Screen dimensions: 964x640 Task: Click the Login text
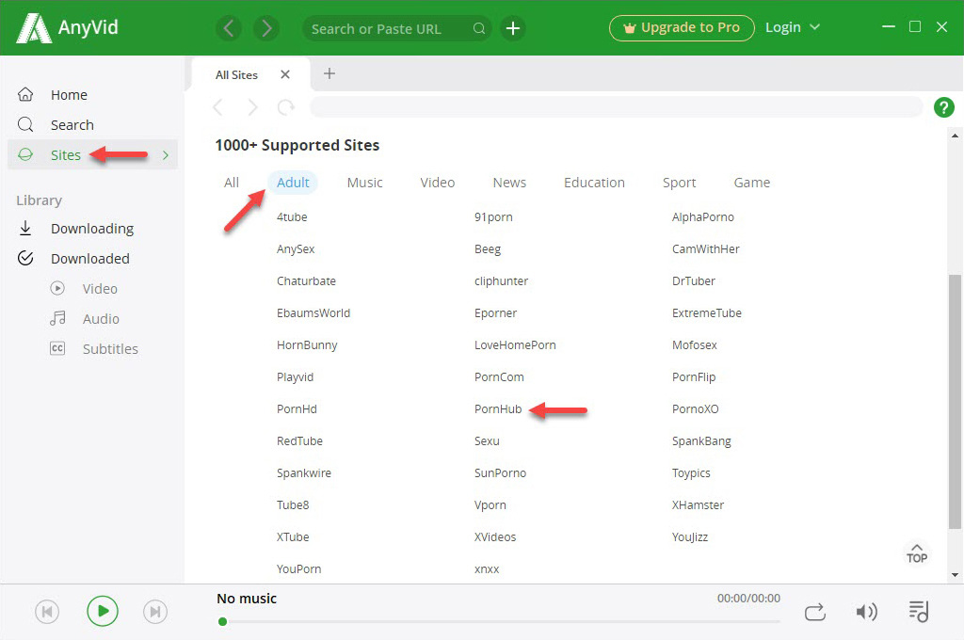pyautogui.click(x=782, y=27)
